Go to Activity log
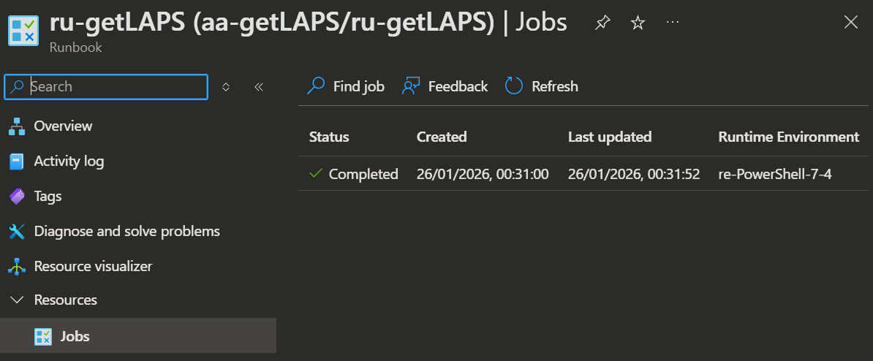873x361 pixels. (69, 161)
